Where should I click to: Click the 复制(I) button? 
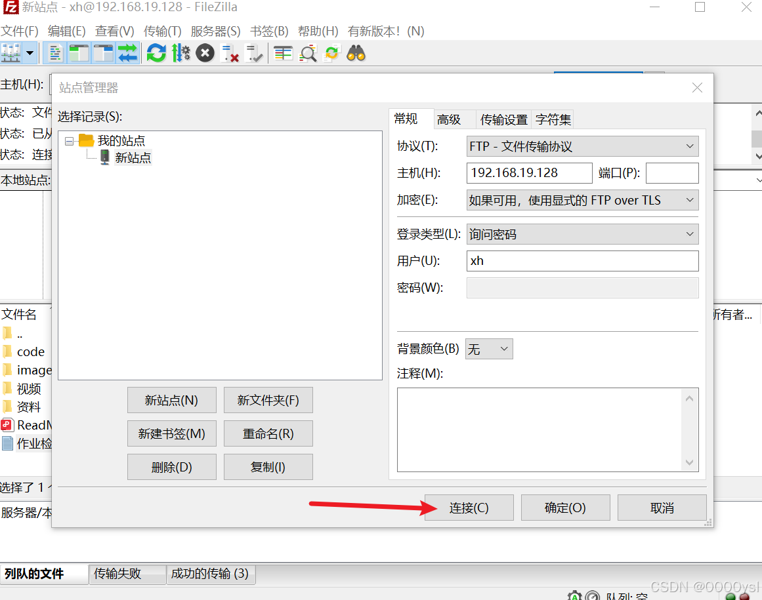pyautogui.click(x=268, y=467)
